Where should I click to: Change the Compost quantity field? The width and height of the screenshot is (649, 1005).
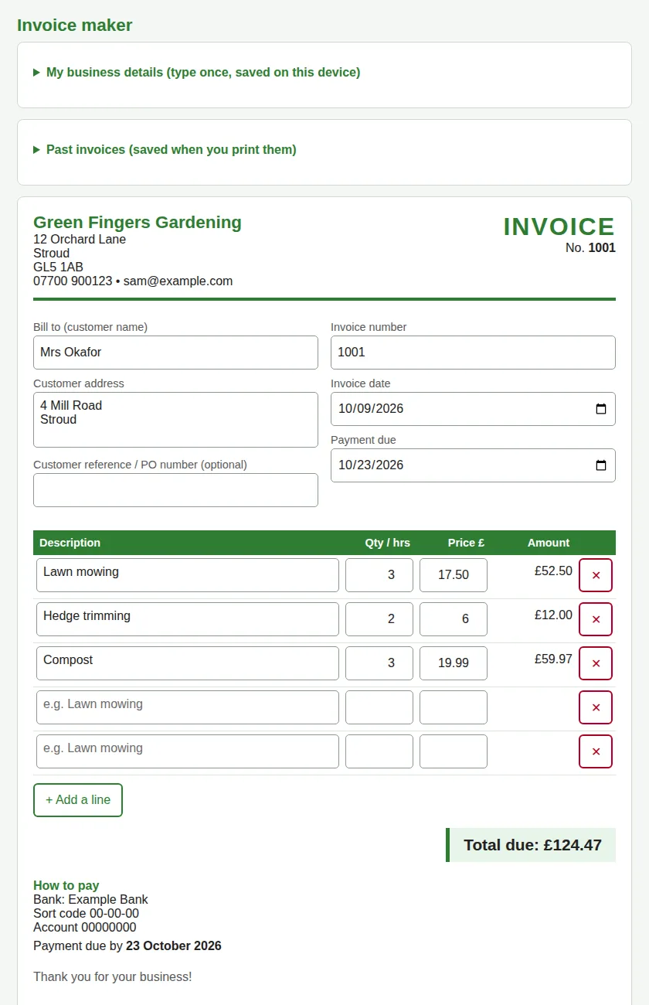pos(379,663)
